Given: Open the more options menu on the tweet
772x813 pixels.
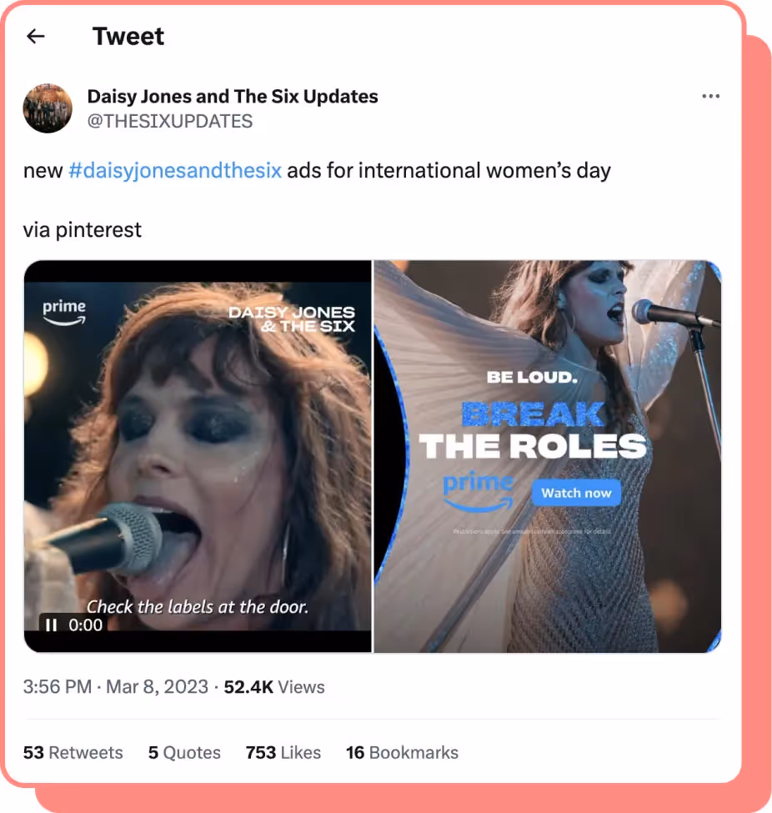Looking at the screenshot, I should (x=711, y=96).
